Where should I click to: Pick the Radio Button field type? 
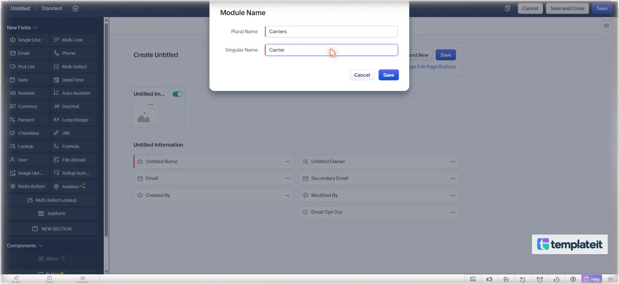28,186
